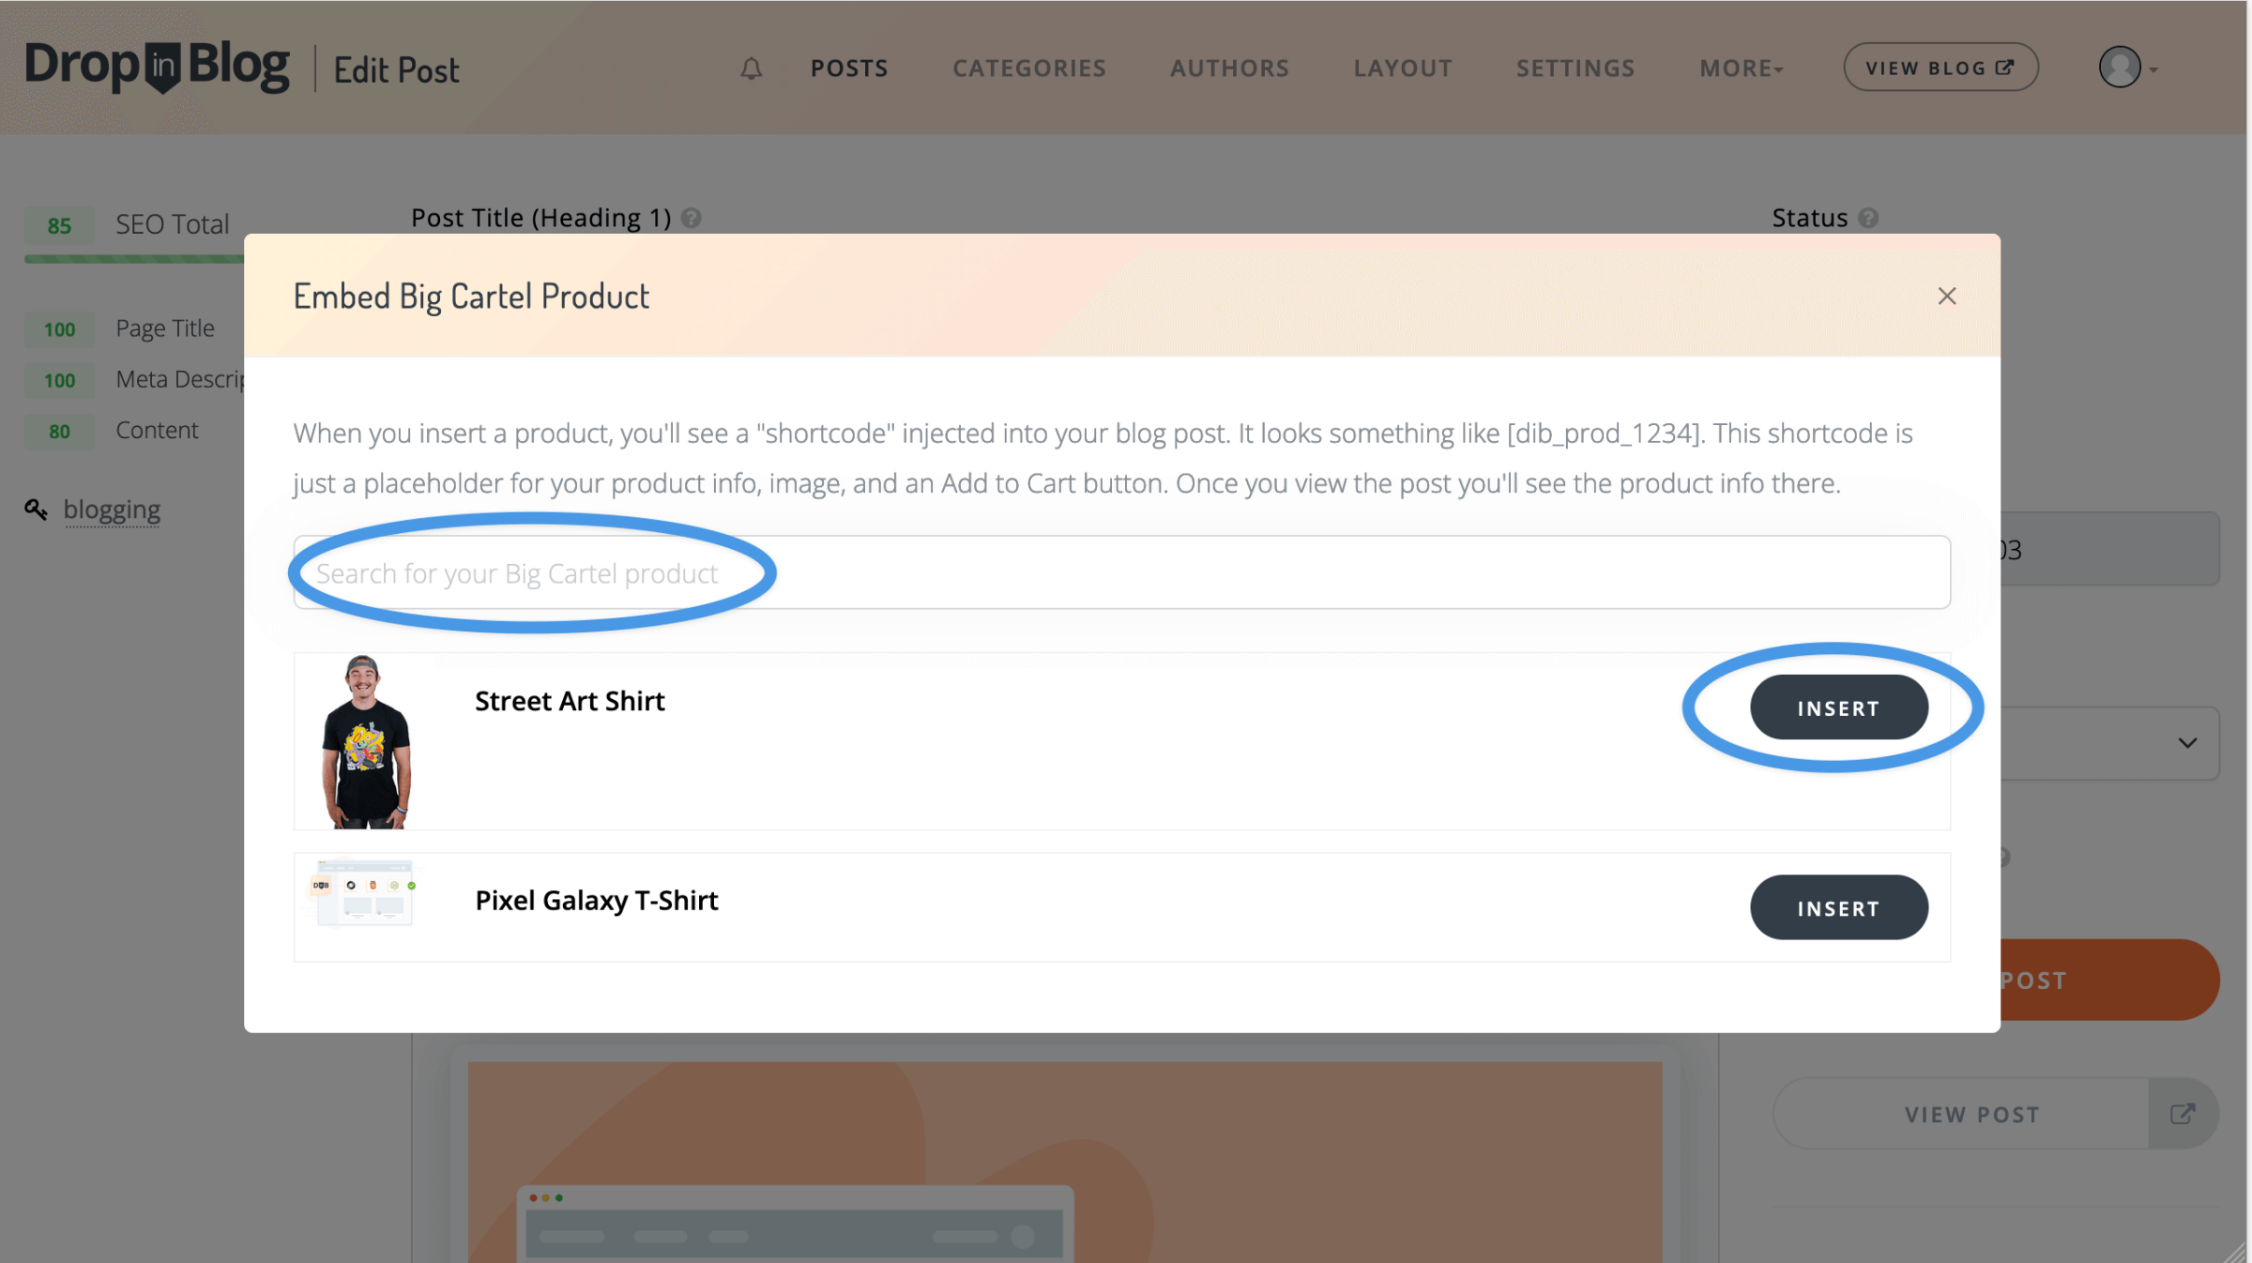Click the DropInBlog logo
This screenshot has width=2252, height=1263.
pos(157,68)
